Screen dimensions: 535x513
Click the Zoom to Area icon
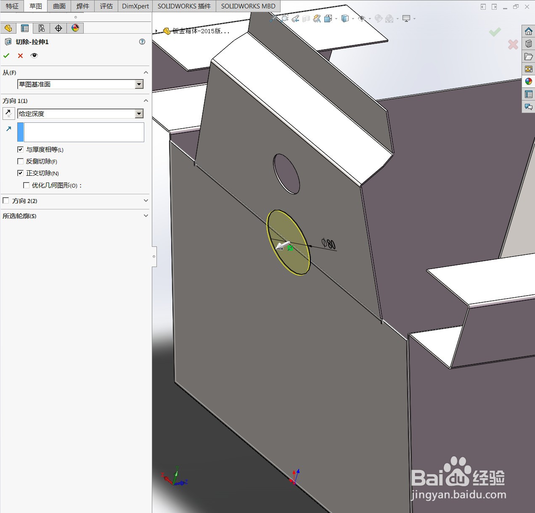point(285,19)
